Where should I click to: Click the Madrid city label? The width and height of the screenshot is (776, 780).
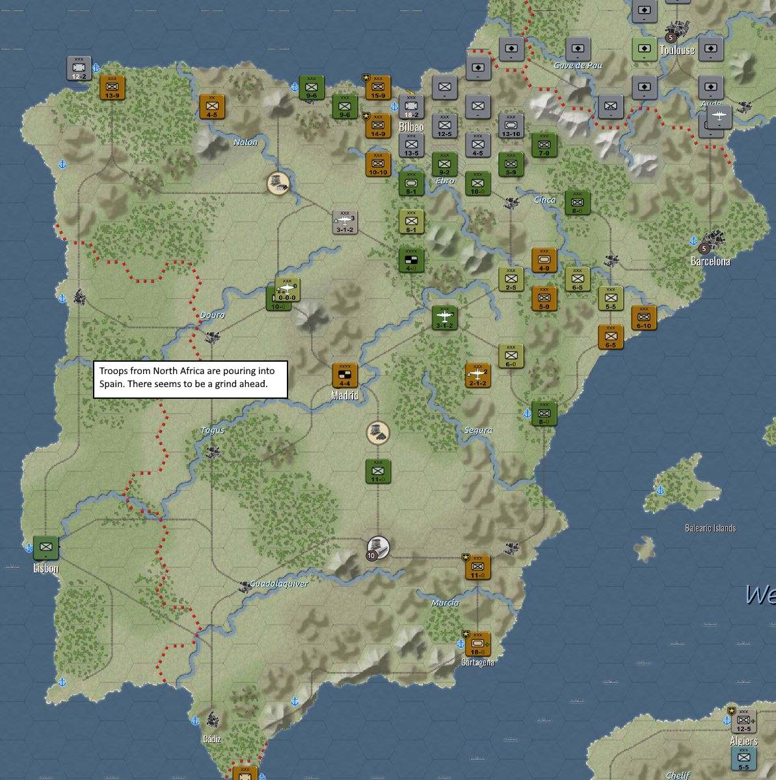coord(345,396)
